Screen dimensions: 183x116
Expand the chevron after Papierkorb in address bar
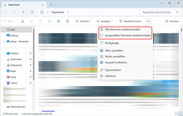(x=68, y=12)
